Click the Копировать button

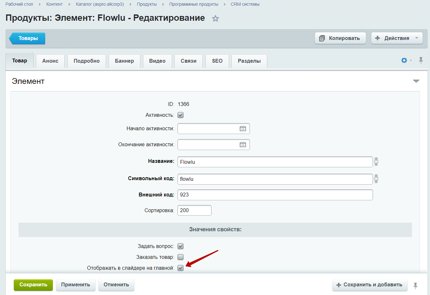coord(340,38)
